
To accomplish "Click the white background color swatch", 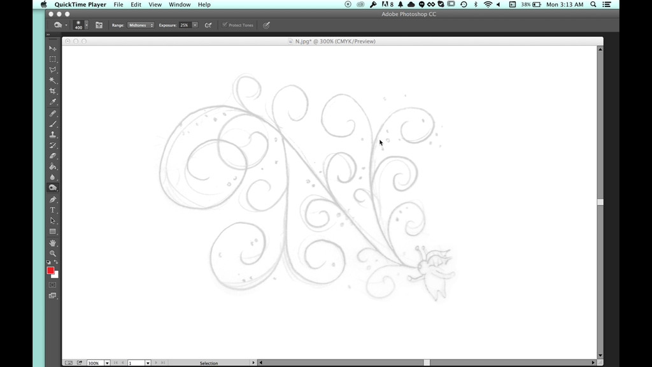I will coord(56,275).
